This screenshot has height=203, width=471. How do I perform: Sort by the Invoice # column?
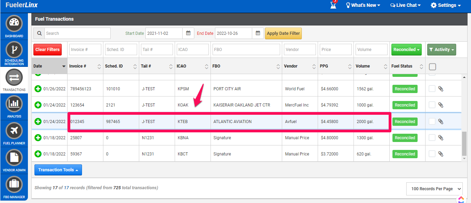click(85, 66)
